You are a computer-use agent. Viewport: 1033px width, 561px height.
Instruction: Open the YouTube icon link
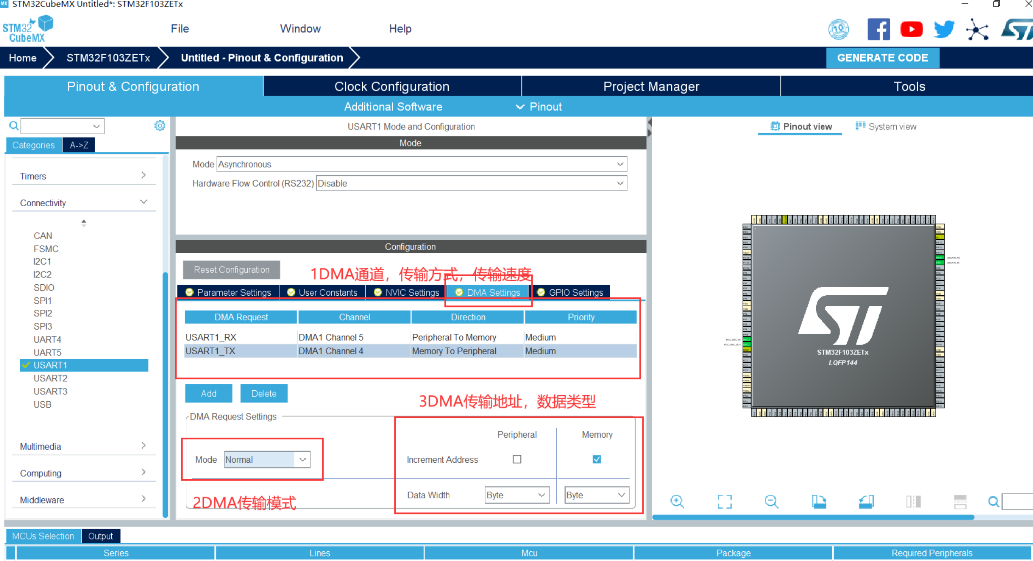point(911,29)
